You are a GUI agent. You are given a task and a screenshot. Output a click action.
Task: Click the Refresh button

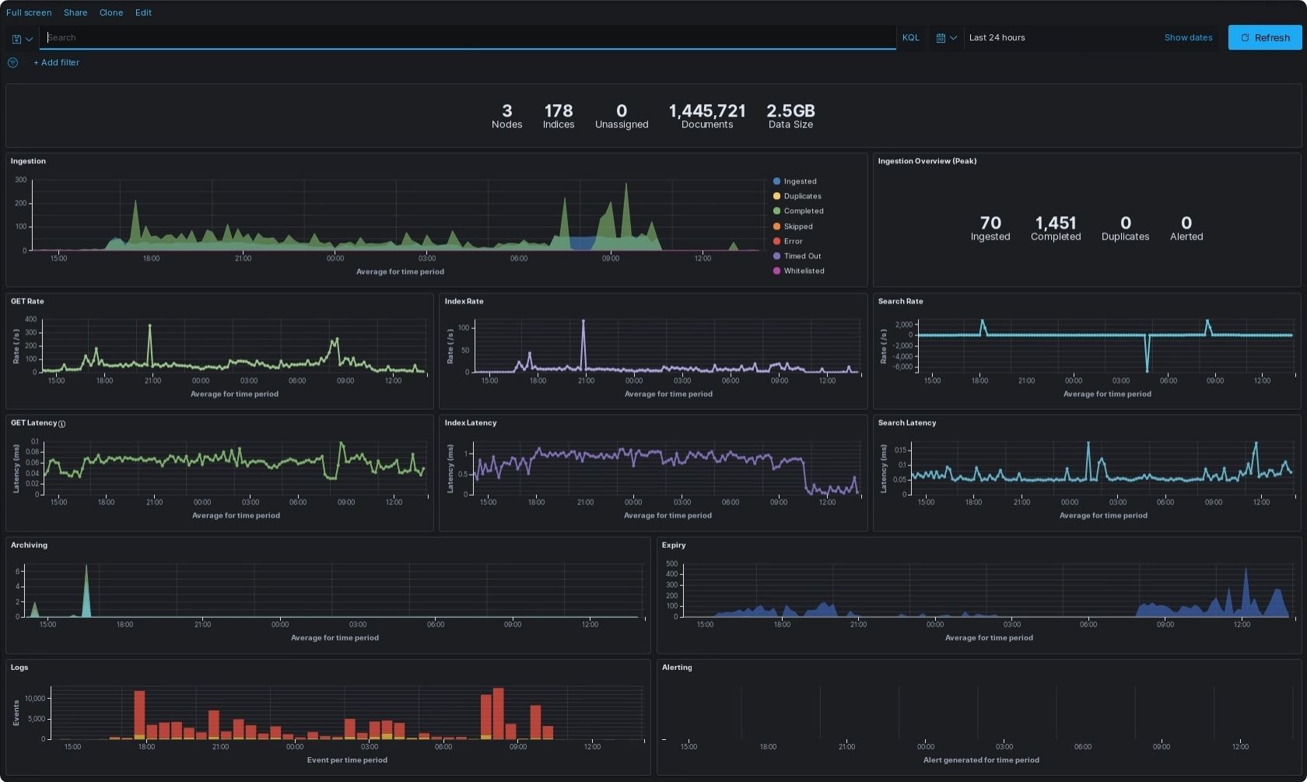[x=1264, y=37]
